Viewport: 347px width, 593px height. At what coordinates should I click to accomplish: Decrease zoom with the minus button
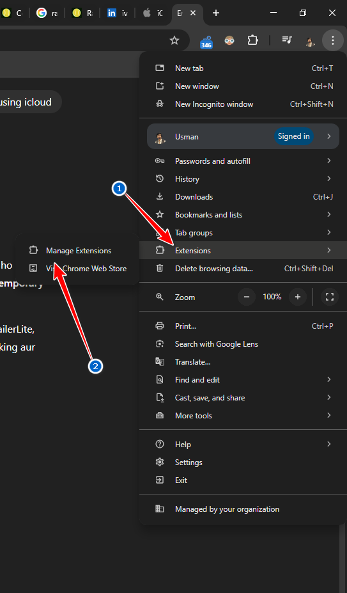pyautogui.click(x=247, y=297)
